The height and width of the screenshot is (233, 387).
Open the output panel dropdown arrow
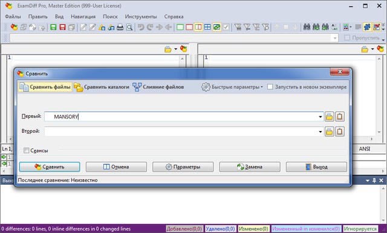tap(368, 180)
